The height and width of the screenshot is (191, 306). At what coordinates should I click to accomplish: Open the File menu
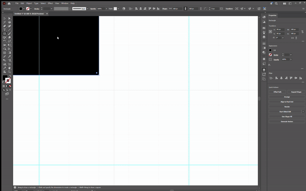[17, 3]
